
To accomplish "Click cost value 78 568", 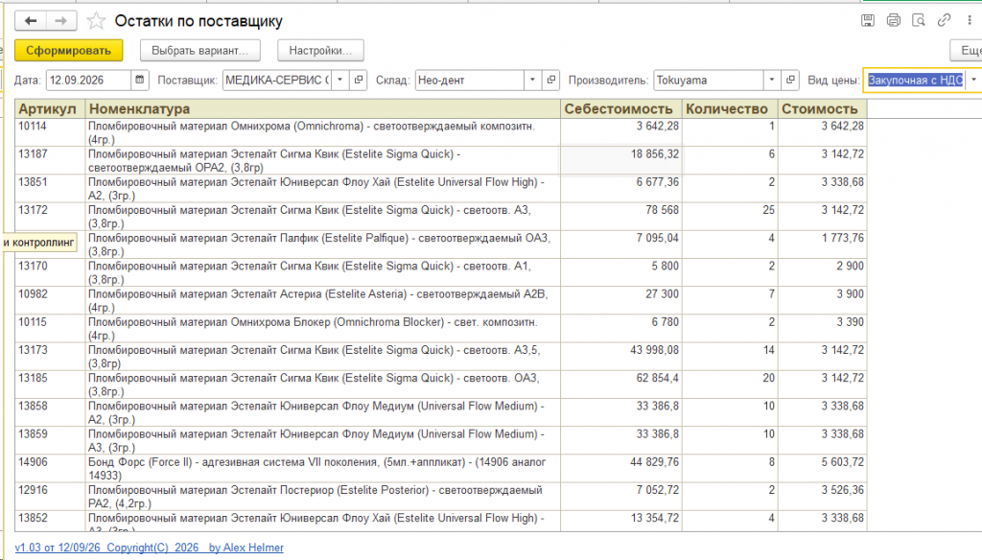I will pyautogui.click(x=621, y=217).
